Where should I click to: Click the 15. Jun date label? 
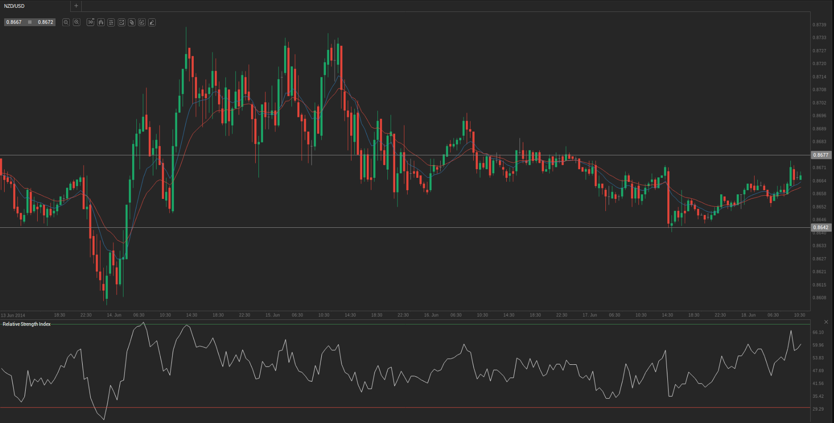(273, 315)
